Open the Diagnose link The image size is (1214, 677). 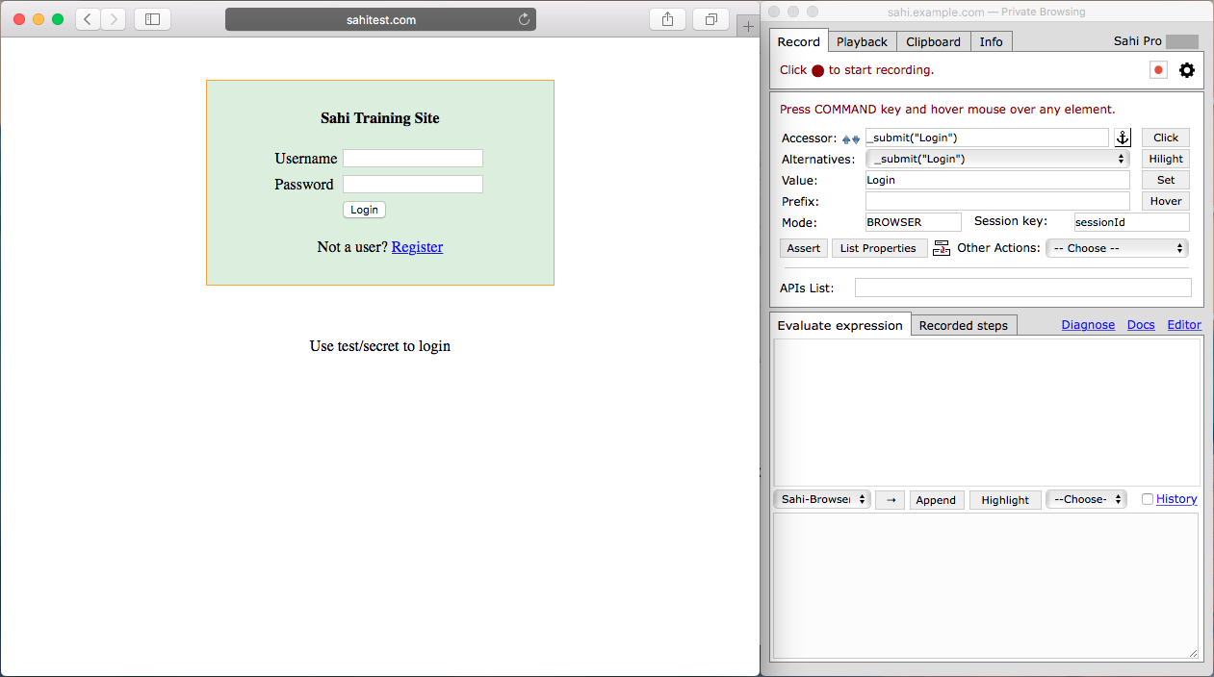1088,325
